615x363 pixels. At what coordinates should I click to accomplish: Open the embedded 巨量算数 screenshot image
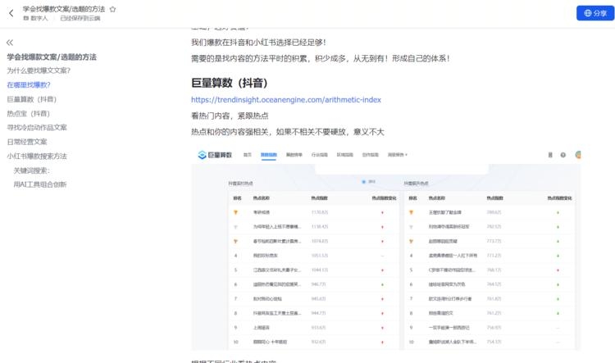(386, 248)
